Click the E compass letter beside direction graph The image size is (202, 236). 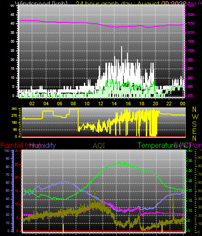point(195,132)
